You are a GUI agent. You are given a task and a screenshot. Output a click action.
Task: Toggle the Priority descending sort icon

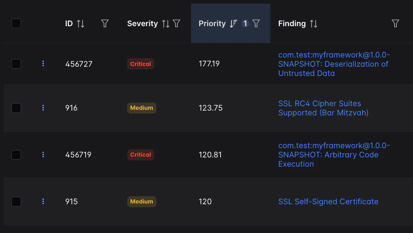point(233,24)
